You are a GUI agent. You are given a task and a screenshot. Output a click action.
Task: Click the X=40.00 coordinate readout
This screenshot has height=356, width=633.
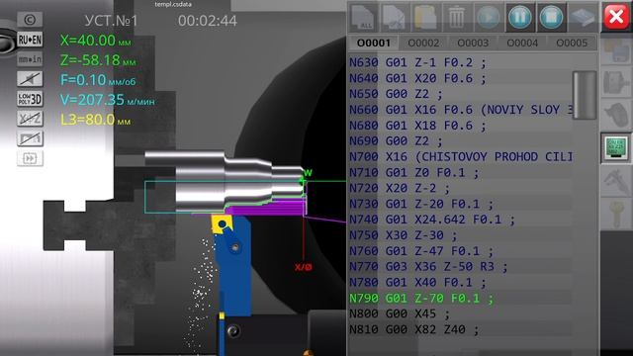(96, 41)
